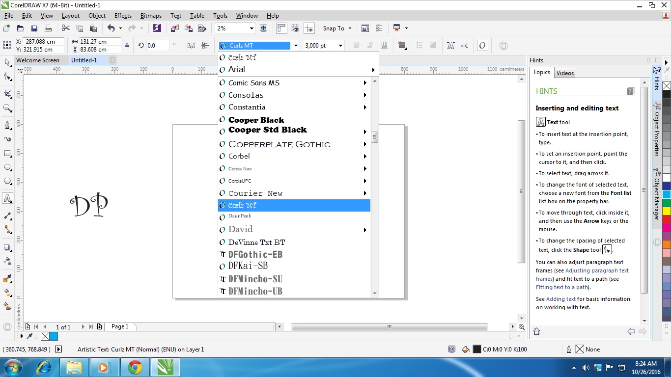Toggle the Interactive OpenType button

[x=482, y=46]
